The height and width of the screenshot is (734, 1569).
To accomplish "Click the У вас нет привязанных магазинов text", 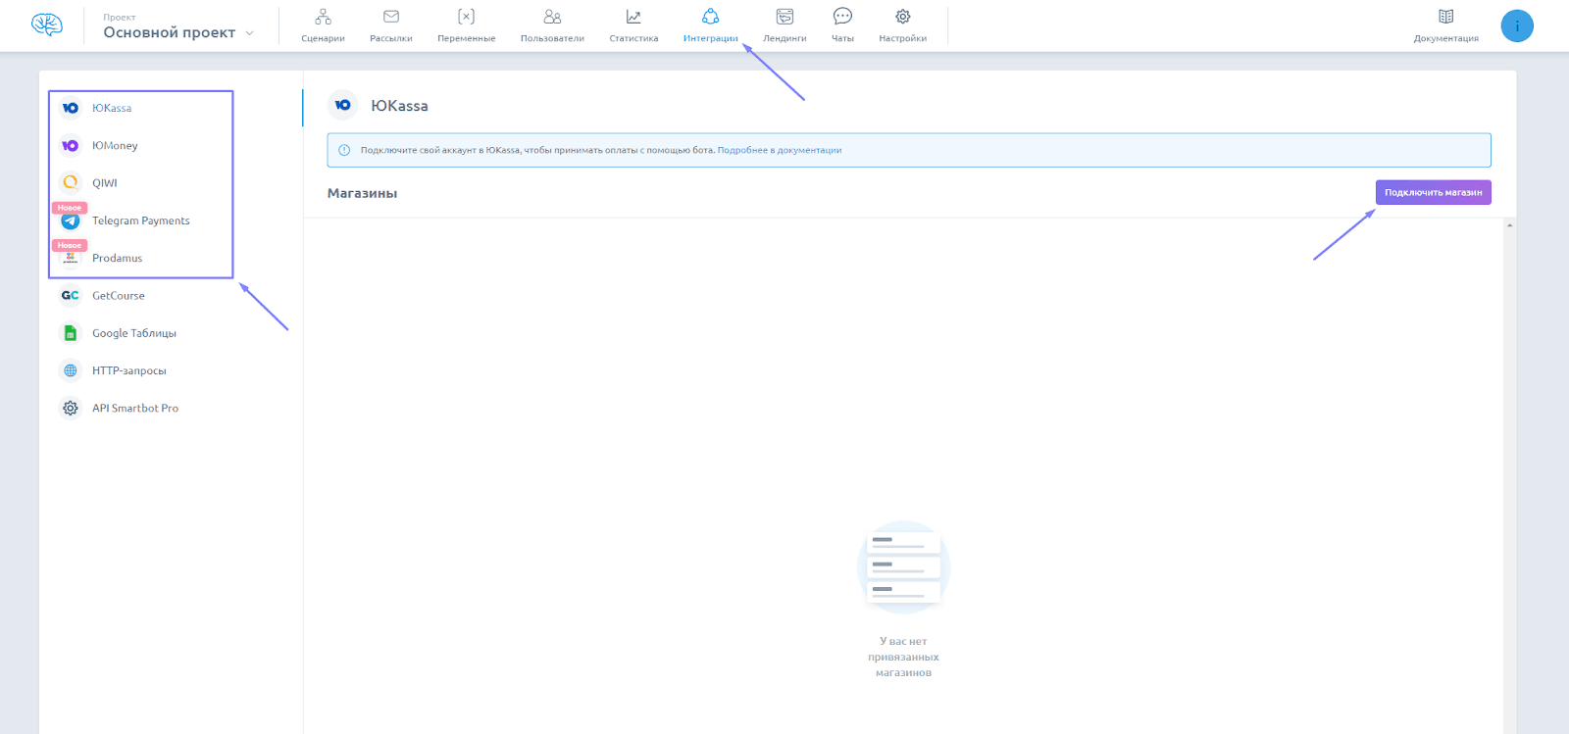I will pos(903,657).
